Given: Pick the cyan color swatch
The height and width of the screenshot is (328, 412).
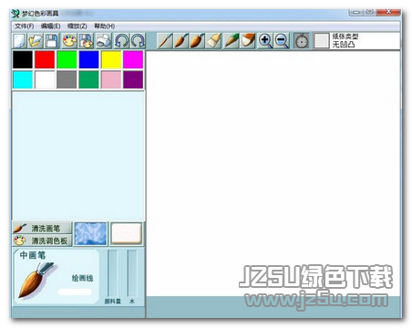Looking at the screenshot, I should click(23, 79).
